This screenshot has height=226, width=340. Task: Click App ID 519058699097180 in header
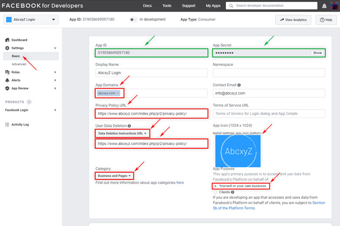(x=92, y=19)
